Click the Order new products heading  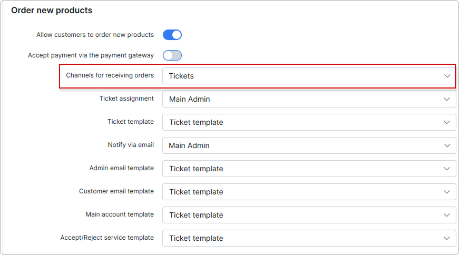pos(52,10)
